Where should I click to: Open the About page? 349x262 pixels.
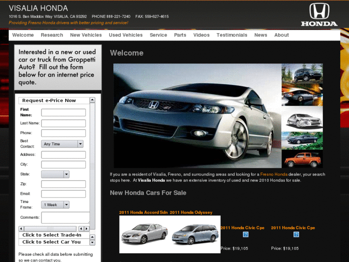pos(282,35)
